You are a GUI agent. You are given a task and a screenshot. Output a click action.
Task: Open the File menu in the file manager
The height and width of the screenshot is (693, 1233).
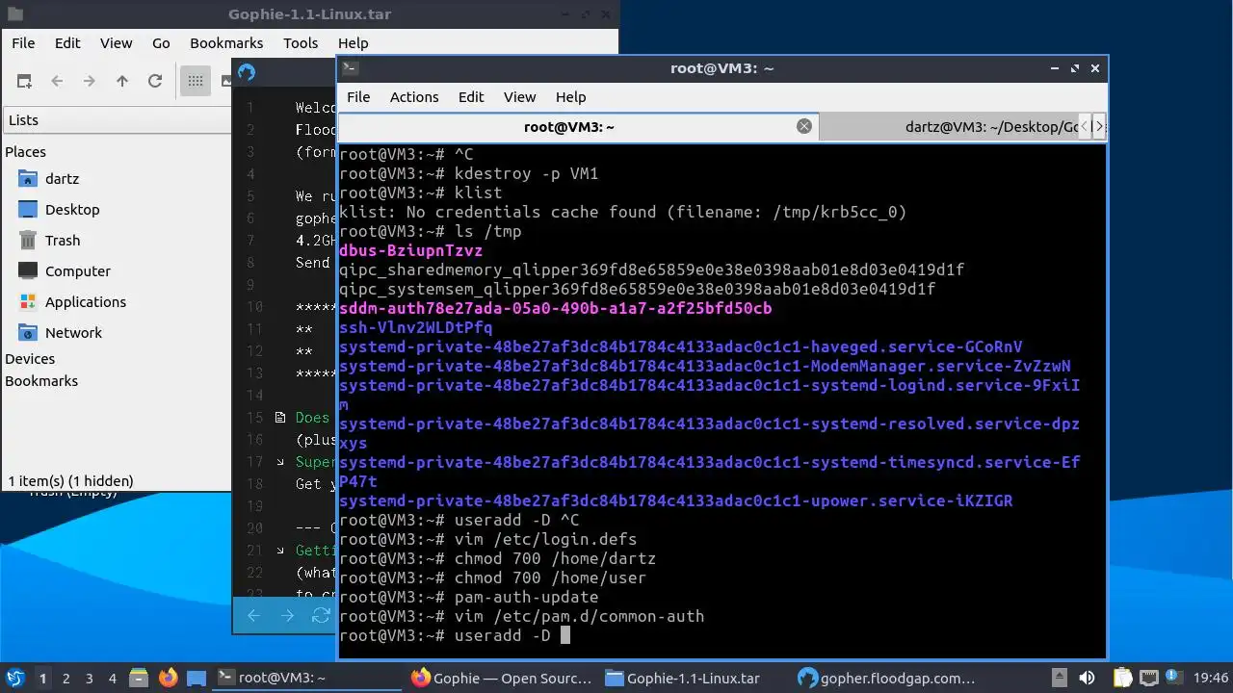coord(23,42)
